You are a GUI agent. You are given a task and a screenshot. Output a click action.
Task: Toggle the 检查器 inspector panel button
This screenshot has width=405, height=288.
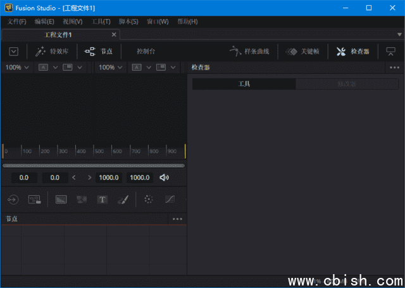click(x=352, y=52)
